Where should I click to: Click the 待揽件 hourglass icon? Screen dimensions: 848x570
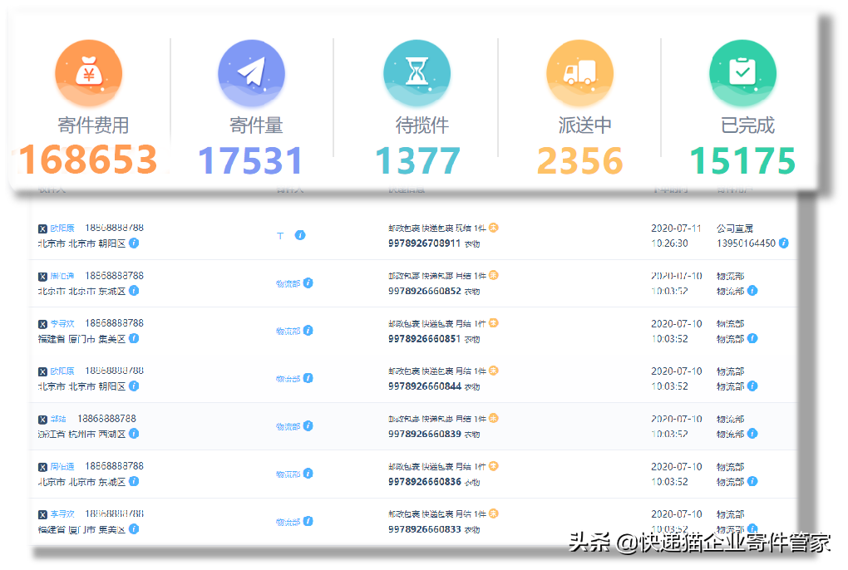(415, 72)
